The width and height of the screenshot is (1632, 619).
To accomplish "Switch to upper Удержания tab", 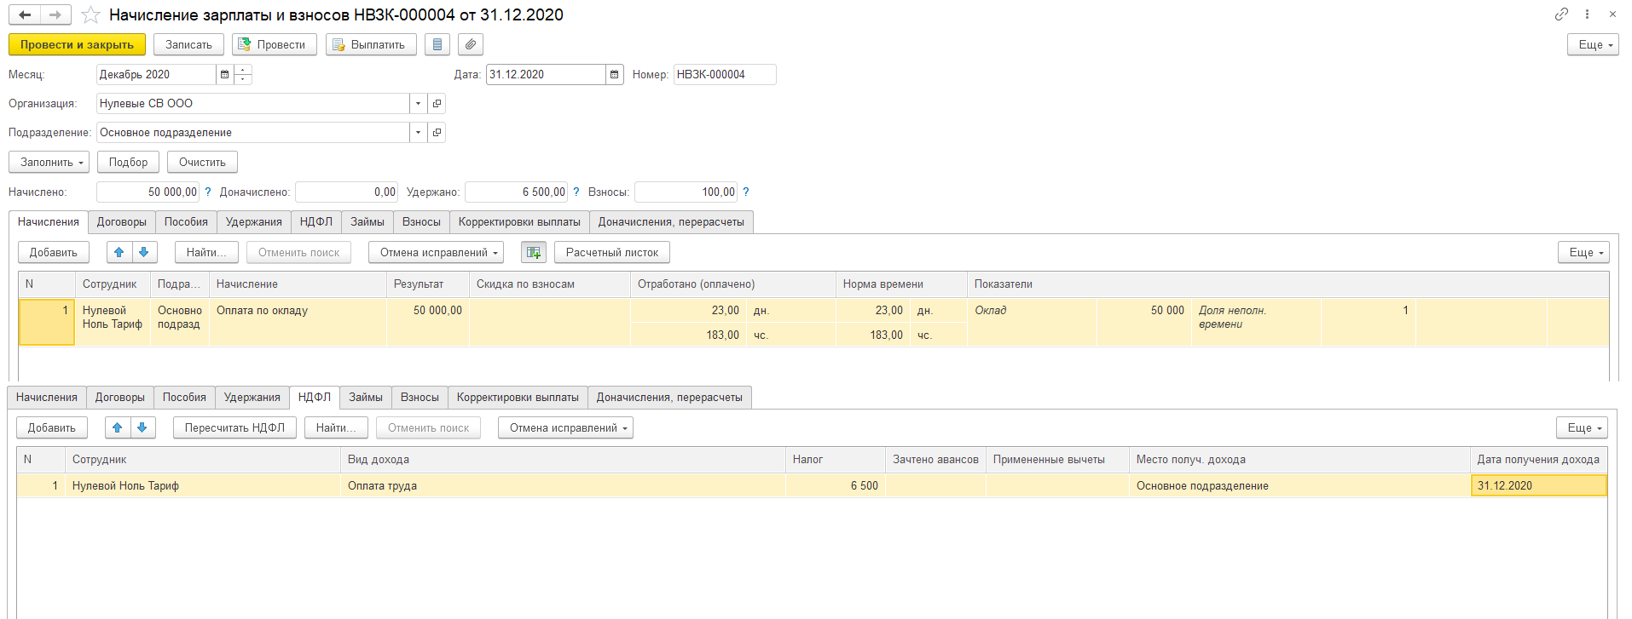I will coord(254,222).
